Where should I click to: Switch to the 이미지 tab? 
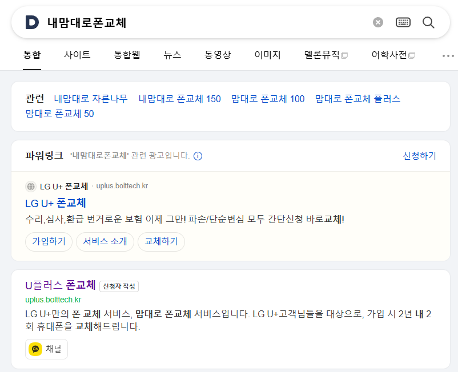coord(267,55)
